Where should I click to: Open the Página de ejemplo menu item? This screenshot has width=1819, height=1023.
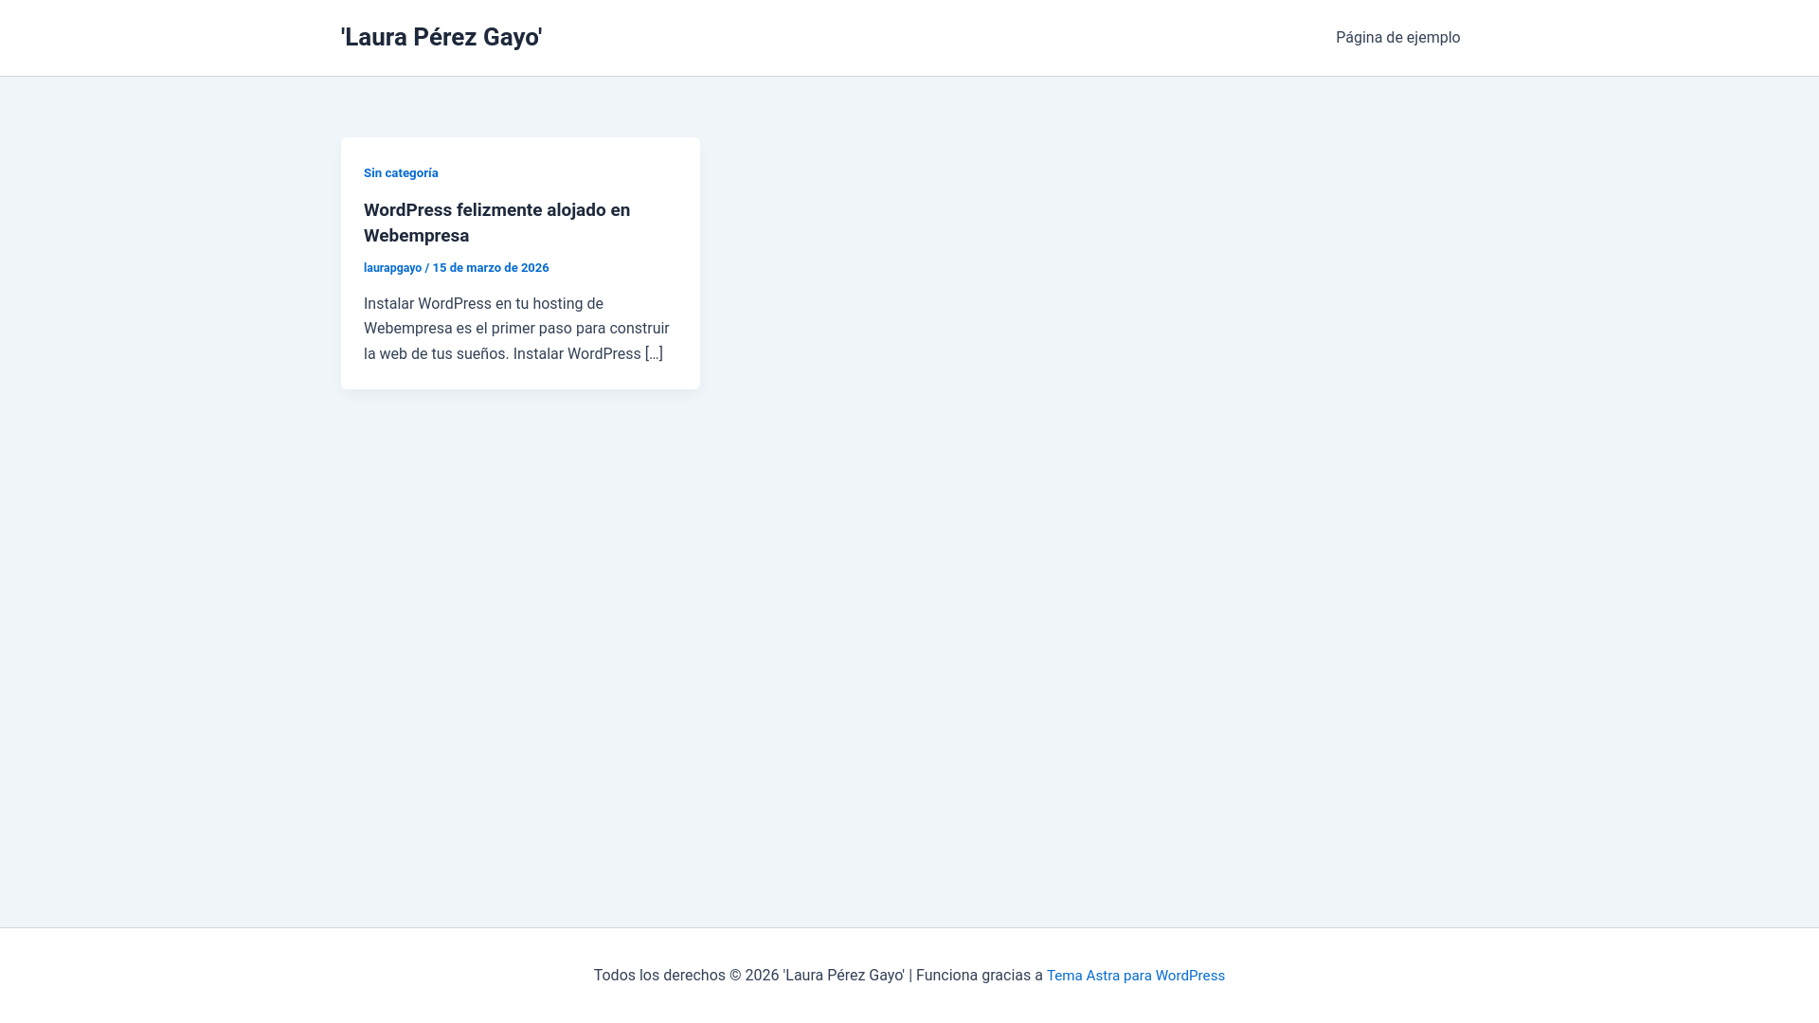[x=1397, y=38]
